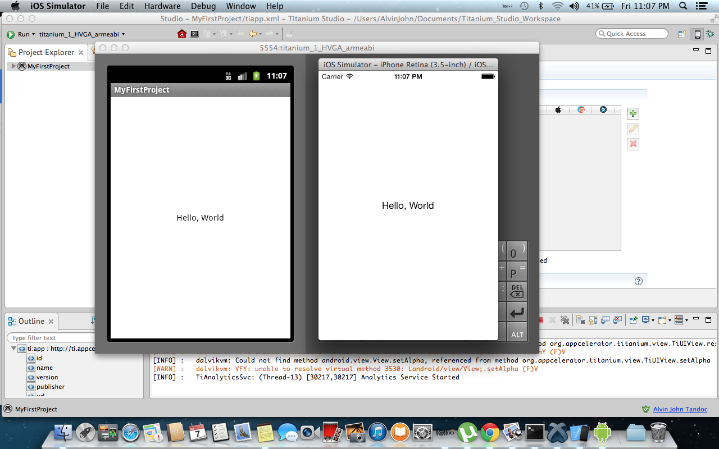Open the Debug menu
The image size is (719, 449).
(203, 6)
